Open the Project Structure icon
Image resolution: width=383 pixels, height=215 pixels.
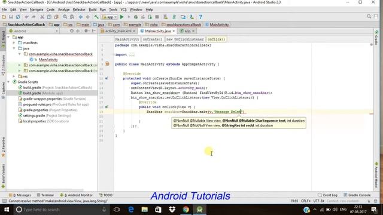tap(183, 17)
